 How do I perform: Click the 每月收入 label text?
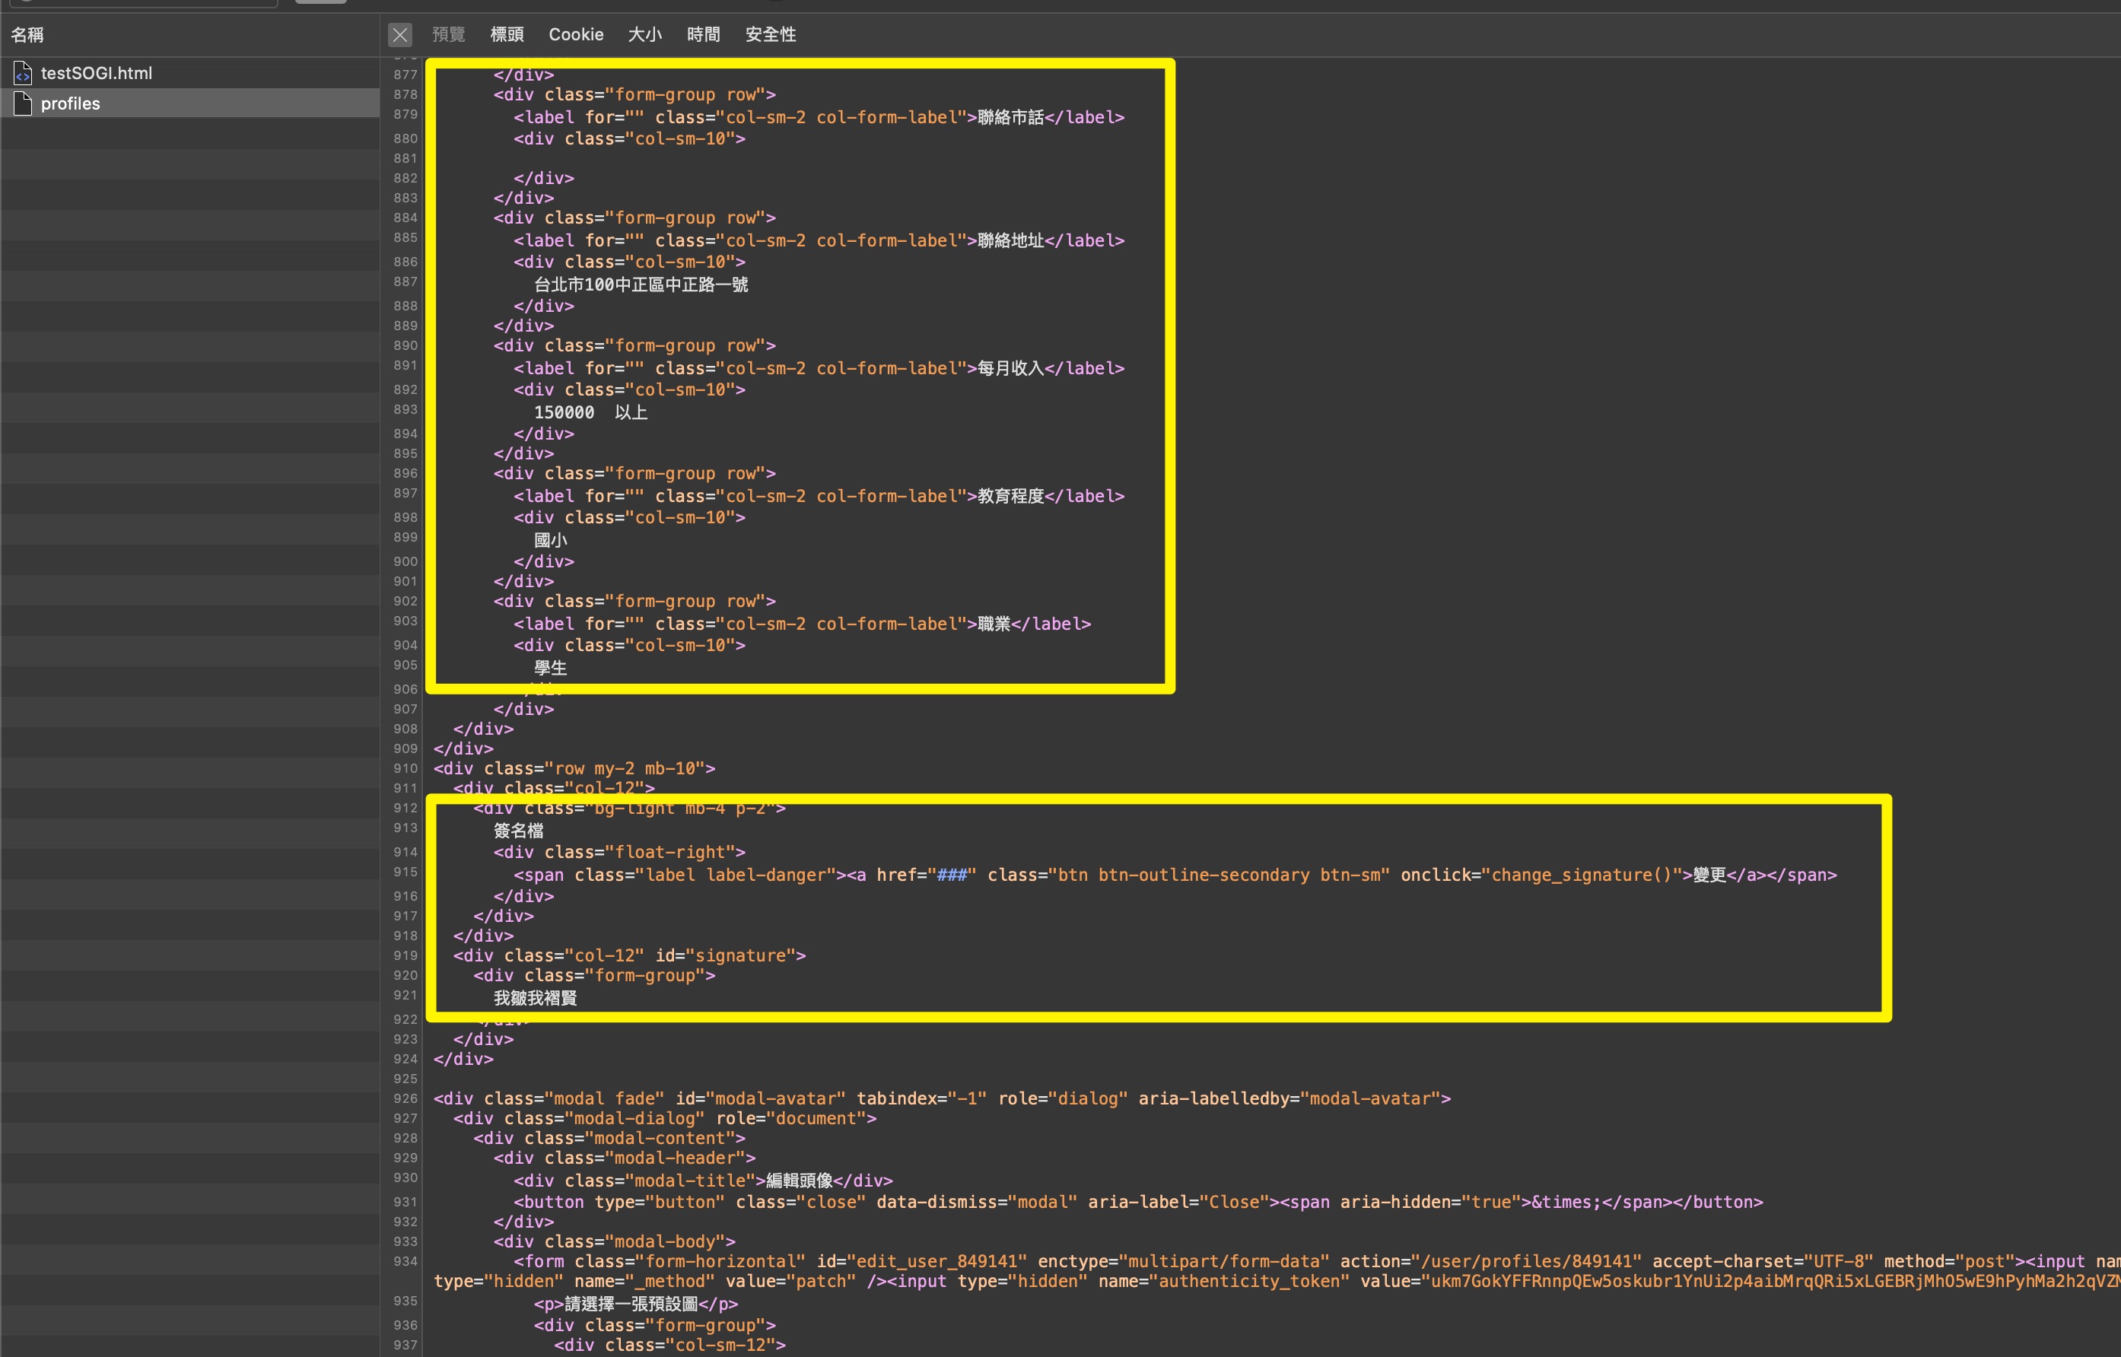1011,368
